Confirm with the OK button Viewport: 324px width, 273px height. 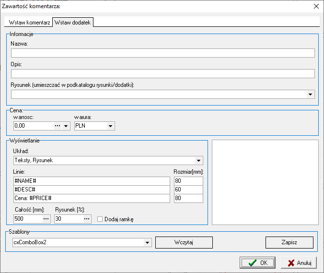[258, 263]
